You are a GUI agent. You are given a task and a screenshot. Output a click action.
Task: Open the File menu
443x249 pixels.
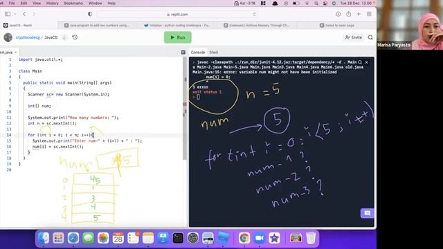12,3
